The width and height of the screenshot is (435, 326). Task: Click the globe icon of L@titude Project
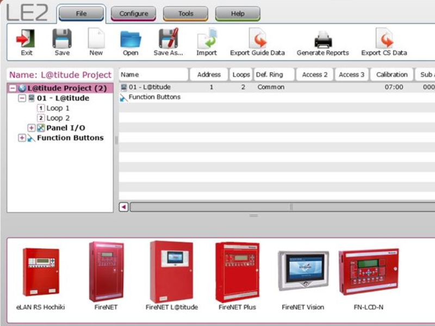tap(22, 88)
